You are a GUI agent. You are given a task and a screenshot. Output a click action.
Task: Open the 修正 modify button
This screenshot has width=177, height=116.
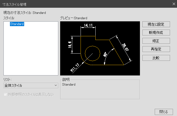156,41
